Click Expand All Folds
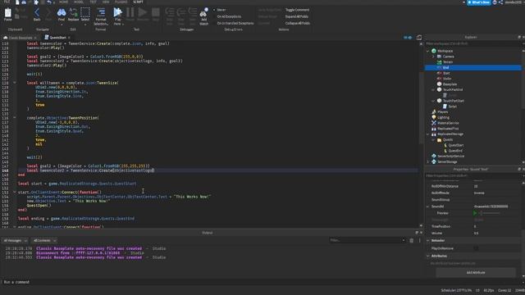Image resolution: width=525 pixels, height=295 pixels. pyautogui.click(x=297, y=16)
